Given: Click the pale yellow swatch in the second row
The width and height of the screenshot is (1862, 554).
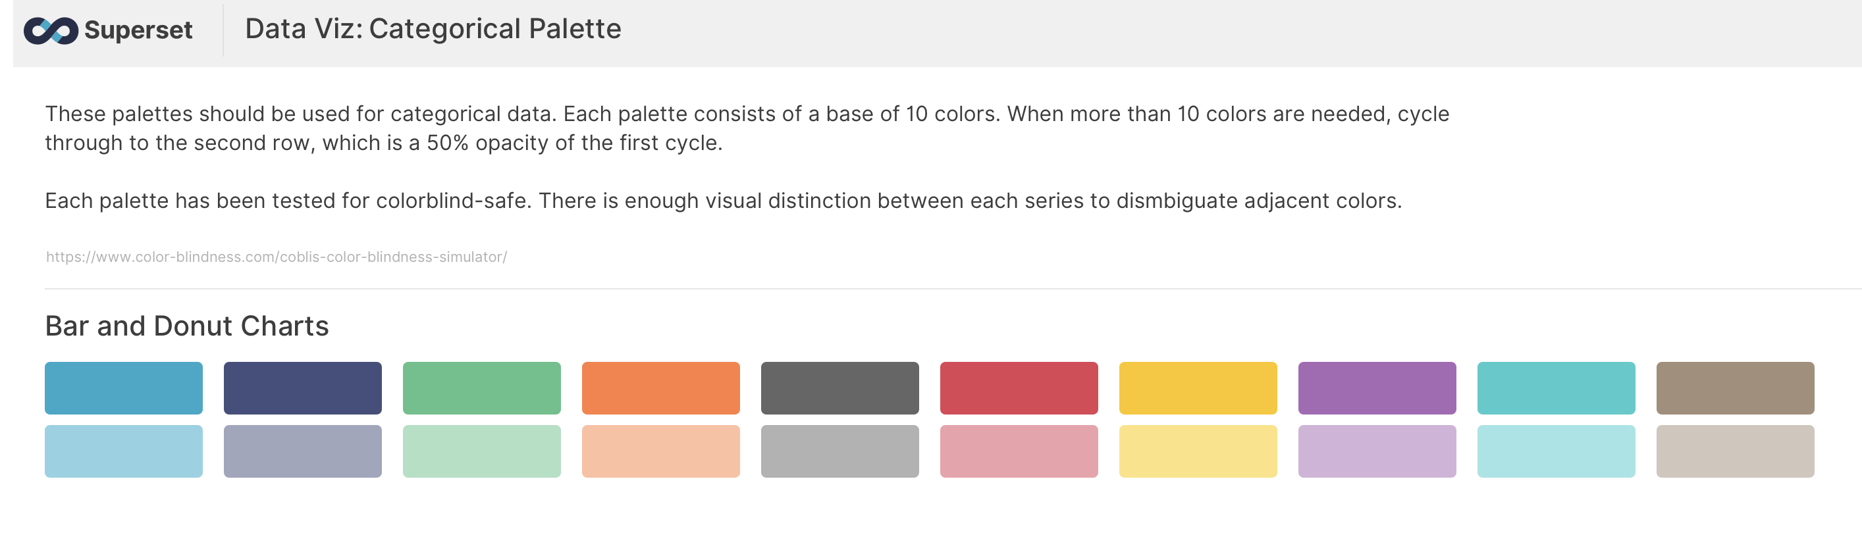Looking at the screenshot, I should [1198, 451].
